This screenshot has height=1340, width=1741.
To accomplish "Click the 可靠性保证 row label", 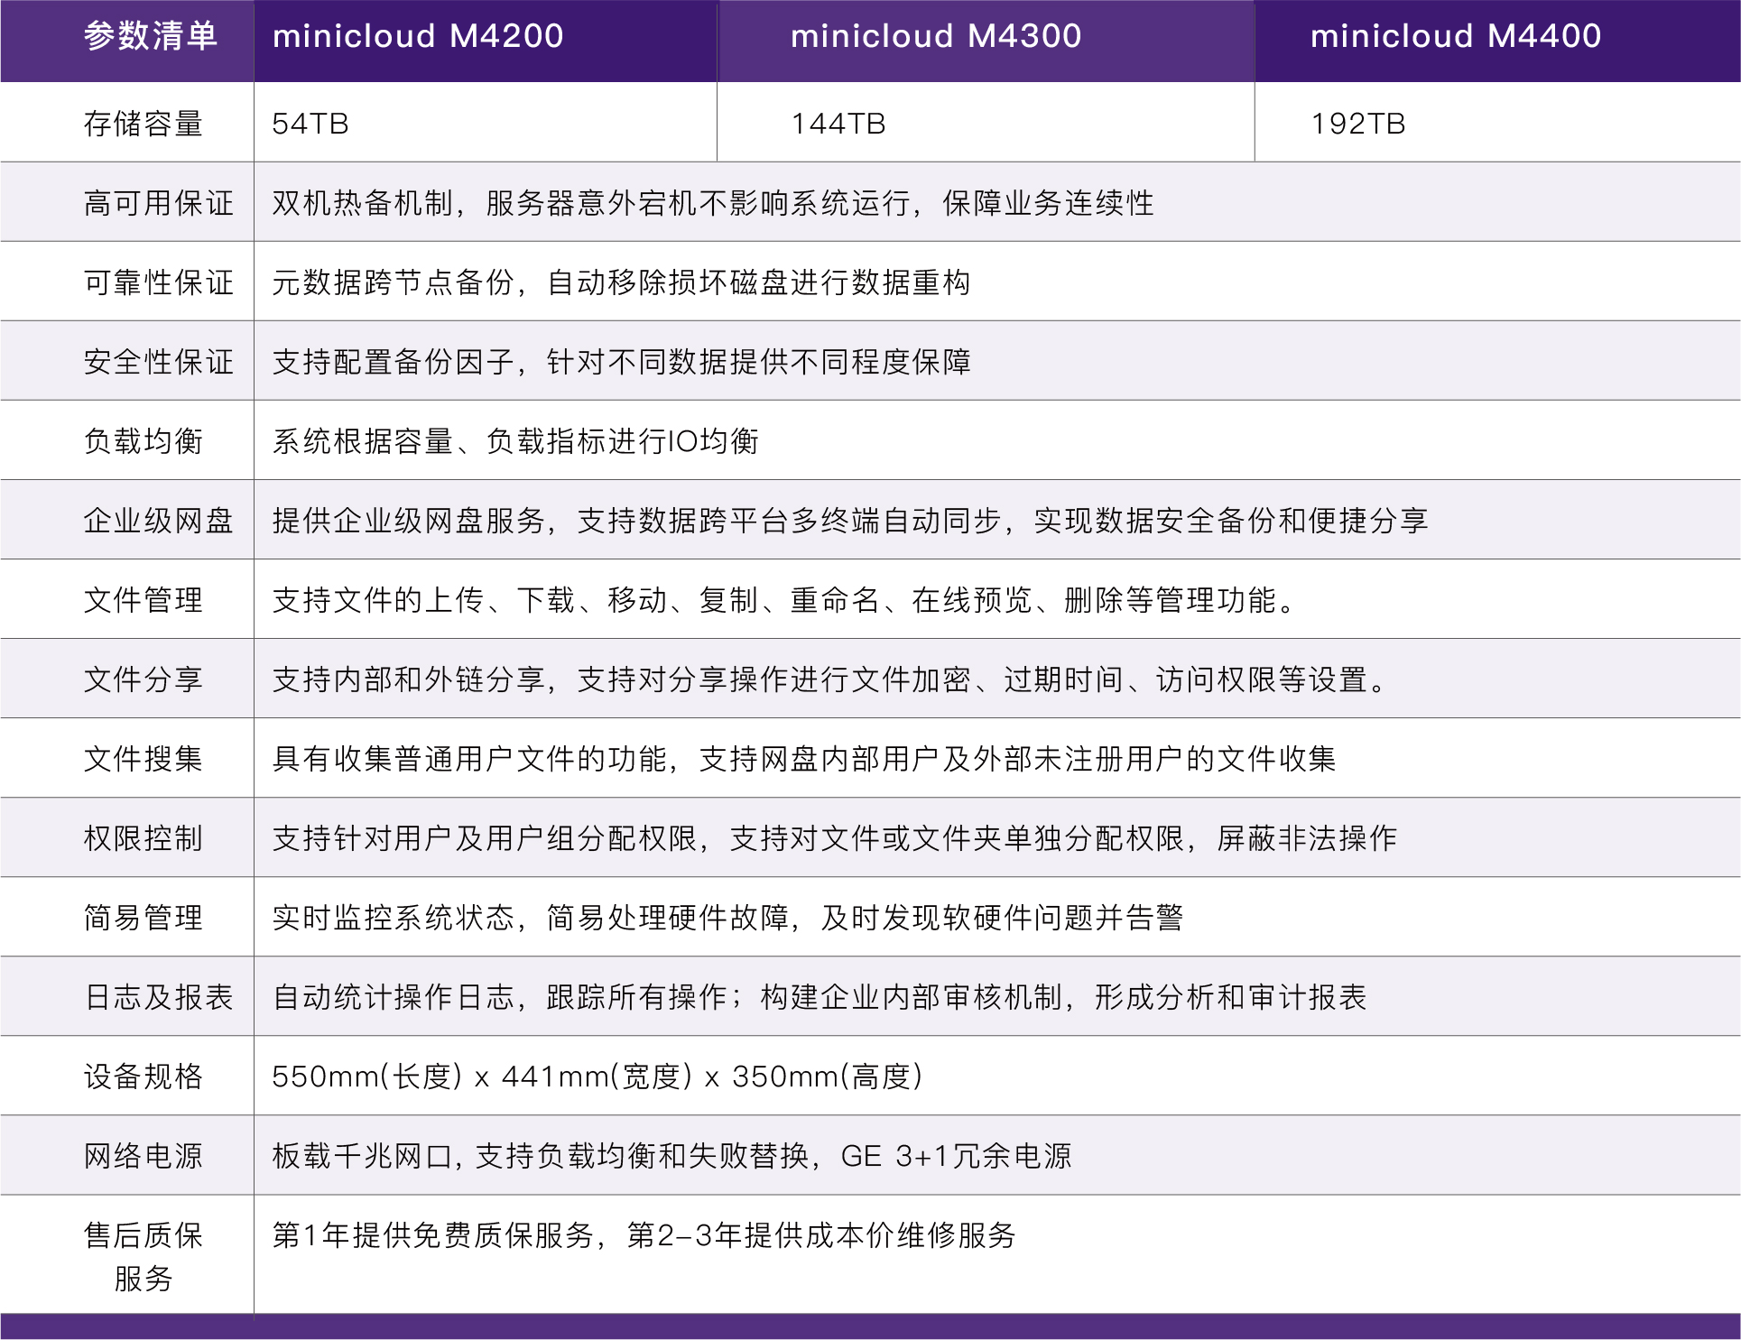I will coord(158,282).
